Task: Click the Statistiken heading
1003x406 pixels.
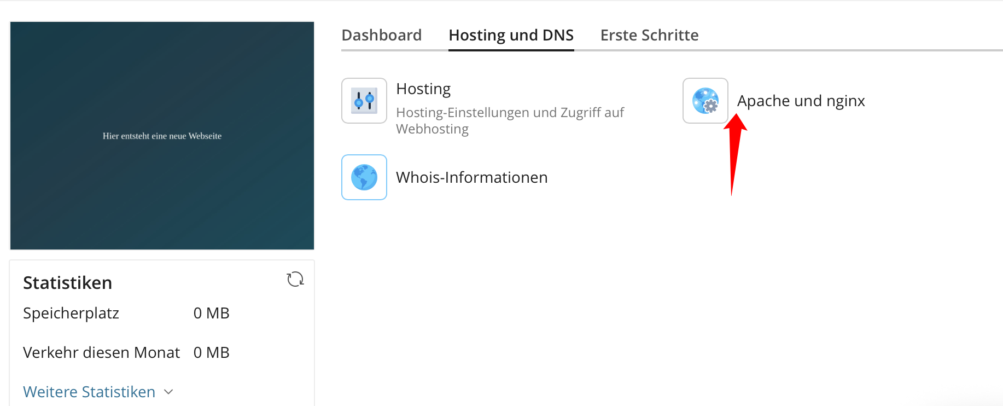Action: point(67,283)
